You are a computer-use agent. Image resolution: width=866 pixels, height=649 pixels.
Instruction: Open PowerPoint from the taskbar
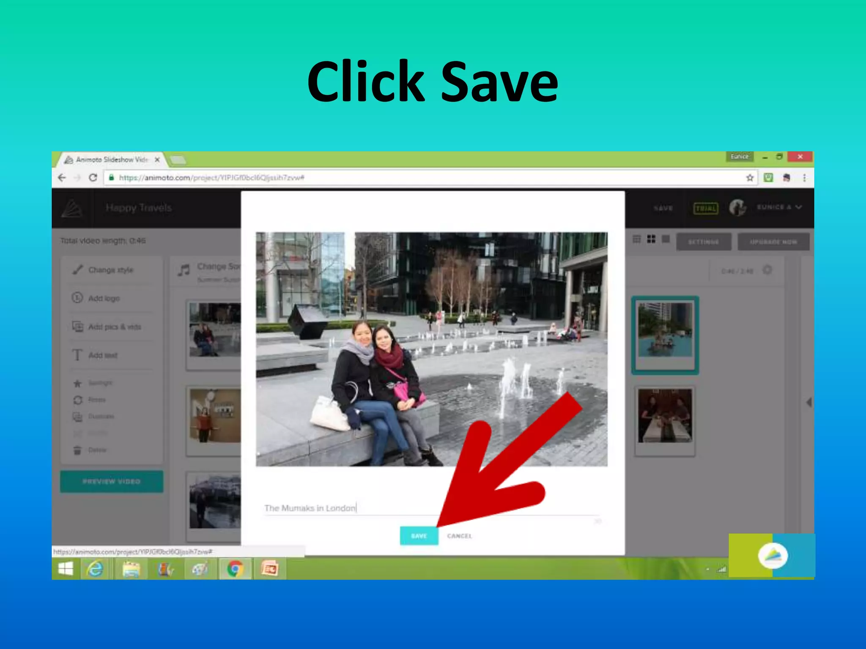pyautogui.click(x=270, y=569)
